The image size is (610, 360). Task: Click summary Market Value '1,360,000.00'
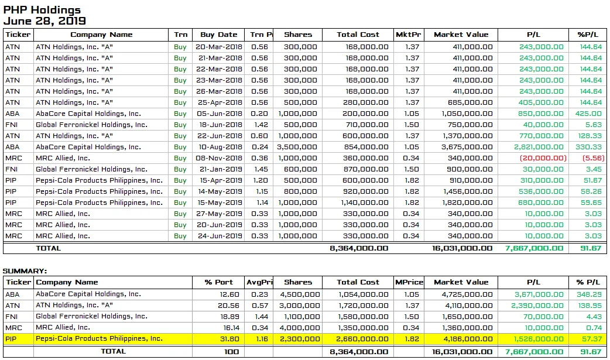point(468,328)
